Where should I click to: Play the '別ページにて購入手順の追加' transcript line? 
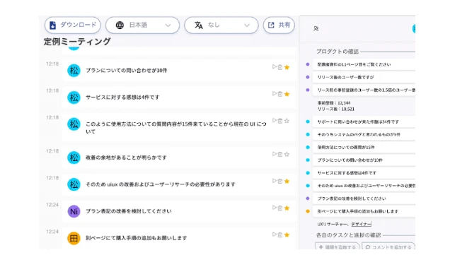point(275,235)
